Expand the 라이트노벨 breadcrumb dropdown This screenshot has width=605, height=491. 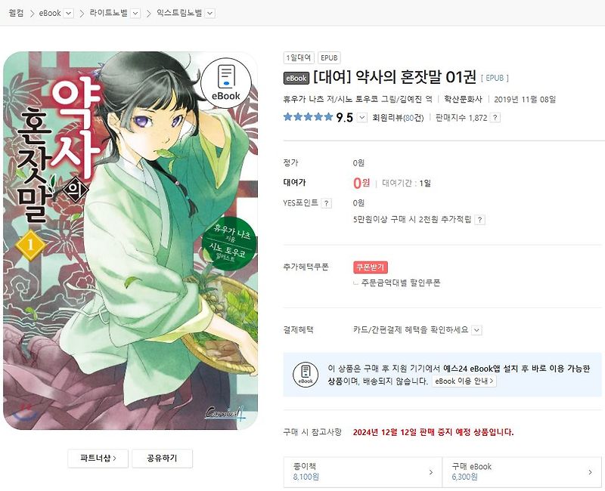[135, 14]
